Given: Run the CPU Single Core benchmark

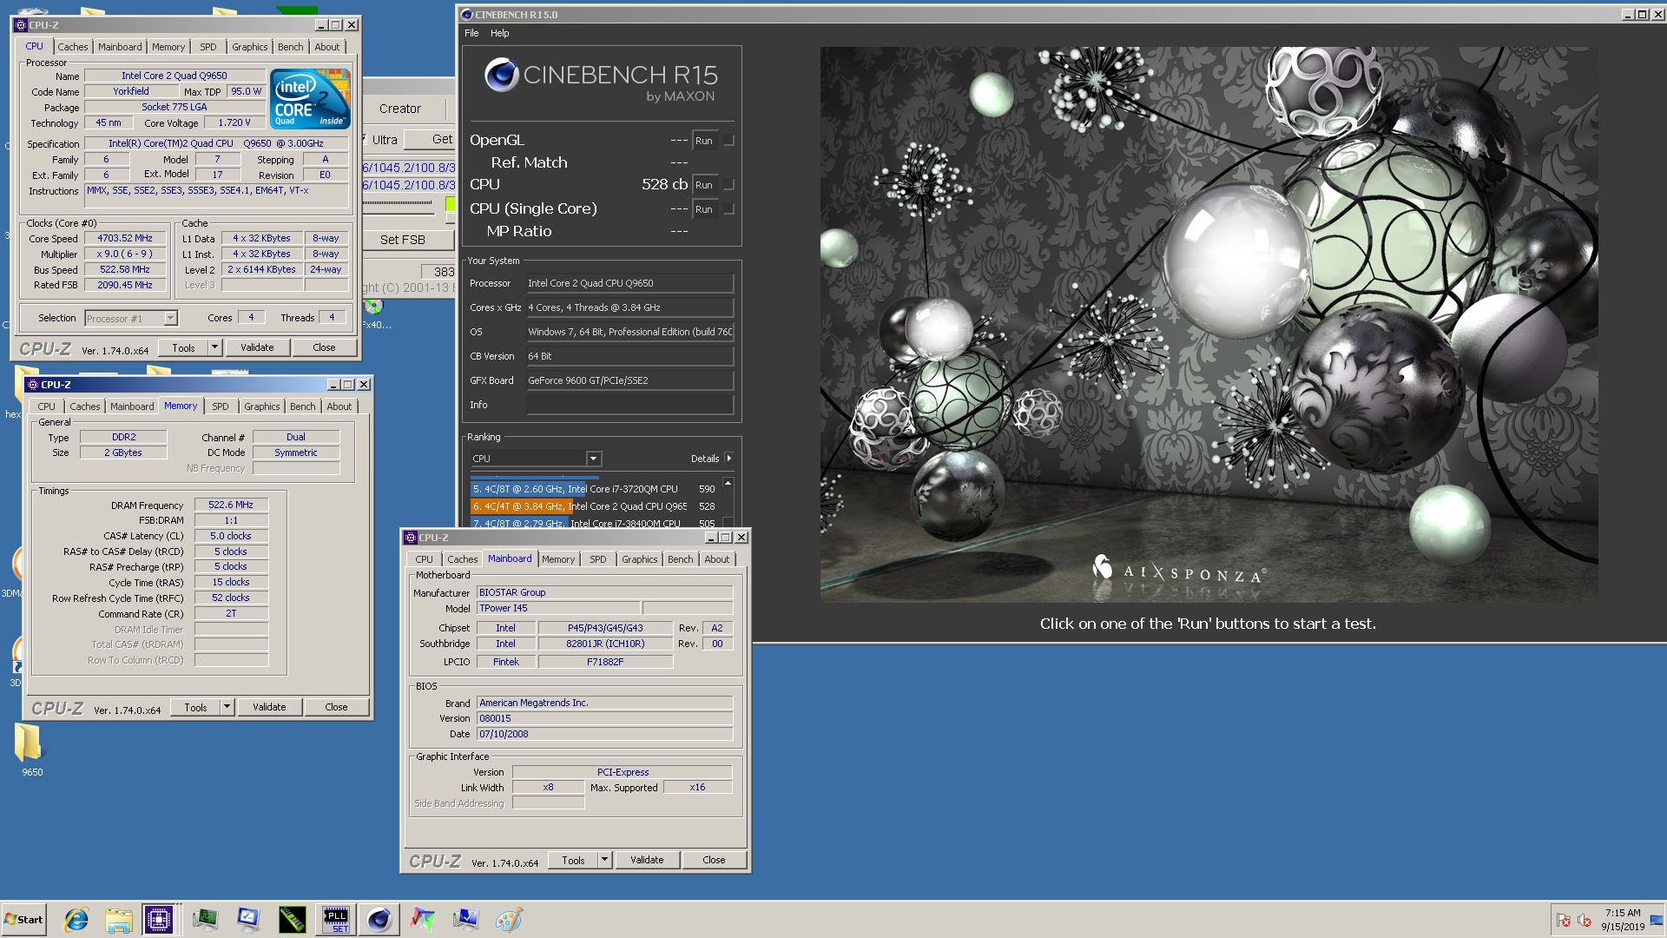Looking at the screenshot, I should [704, 209].
